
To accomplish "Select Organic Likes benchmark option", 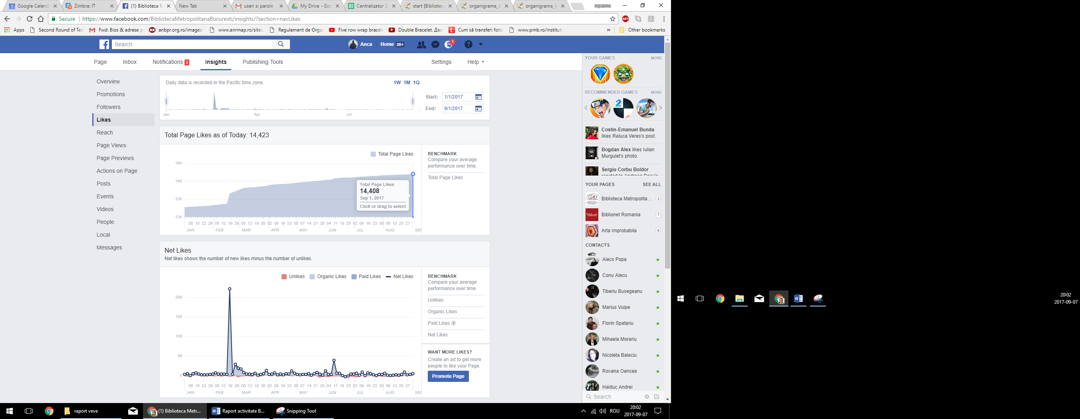I will [x=442, y=312].
